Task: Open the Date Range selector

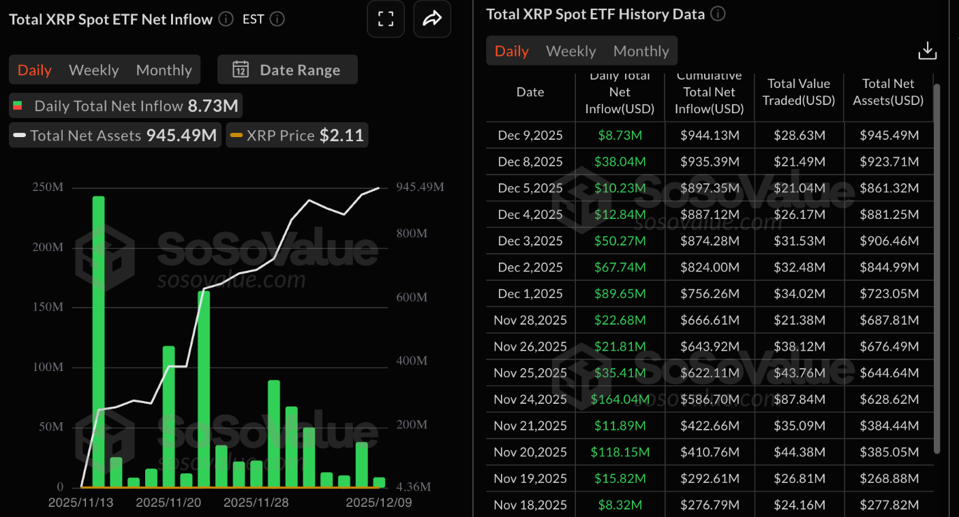Action: [x=287, y=70]
